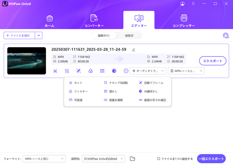233x165 pixels.
Task: Click the watermark toolbar icon
Action: (102, 71)
